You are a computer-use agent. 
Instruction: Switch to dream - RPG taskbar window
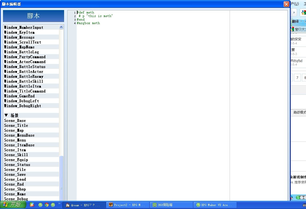(85, 205)
